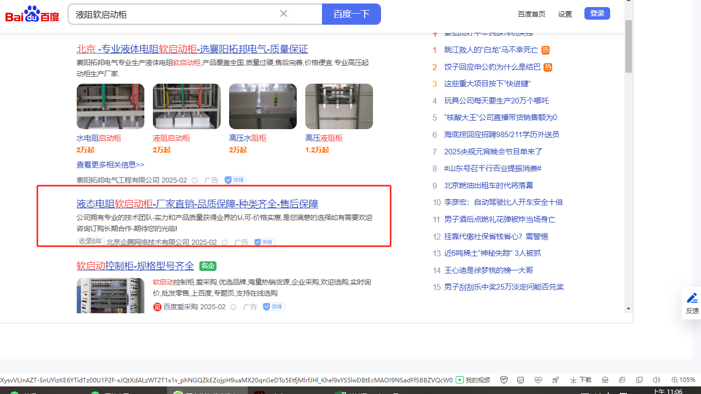
Task: Click the 百度一下 search button
Action: pyautogui.click(x=351, y=14)
